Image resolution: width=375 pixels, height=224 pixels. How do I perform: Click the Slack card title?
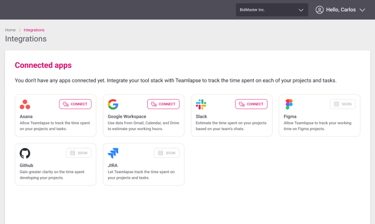[x=201, y=116]
